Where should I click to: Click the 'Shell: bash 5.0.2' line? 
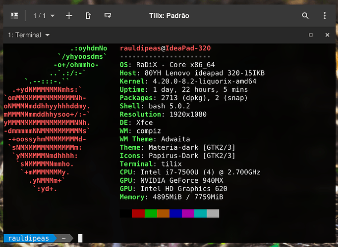tap(155, 106)
